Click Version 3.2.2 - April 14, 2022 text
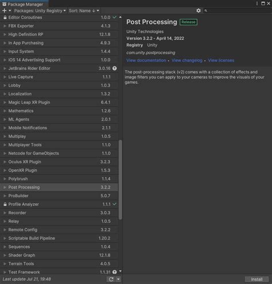The width and height of the screenshot is (272, 284). tap(155, 38)
